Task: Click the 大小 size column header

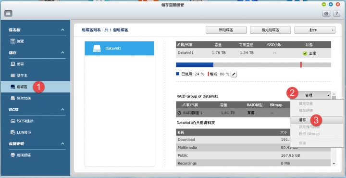Action: pyautogui.click(x=284, y=132)
